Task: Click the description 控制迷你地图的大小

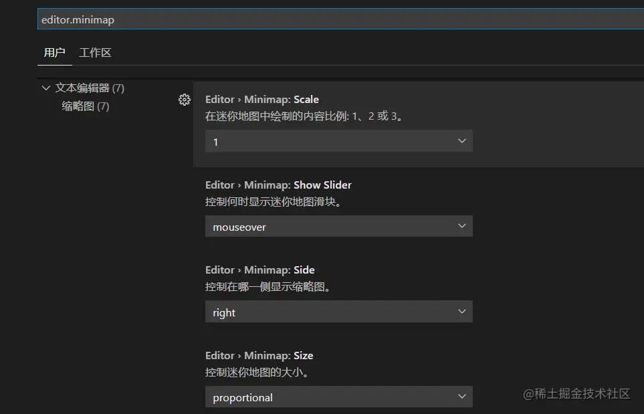Action: pyautogui.click(x=259, y=372)
